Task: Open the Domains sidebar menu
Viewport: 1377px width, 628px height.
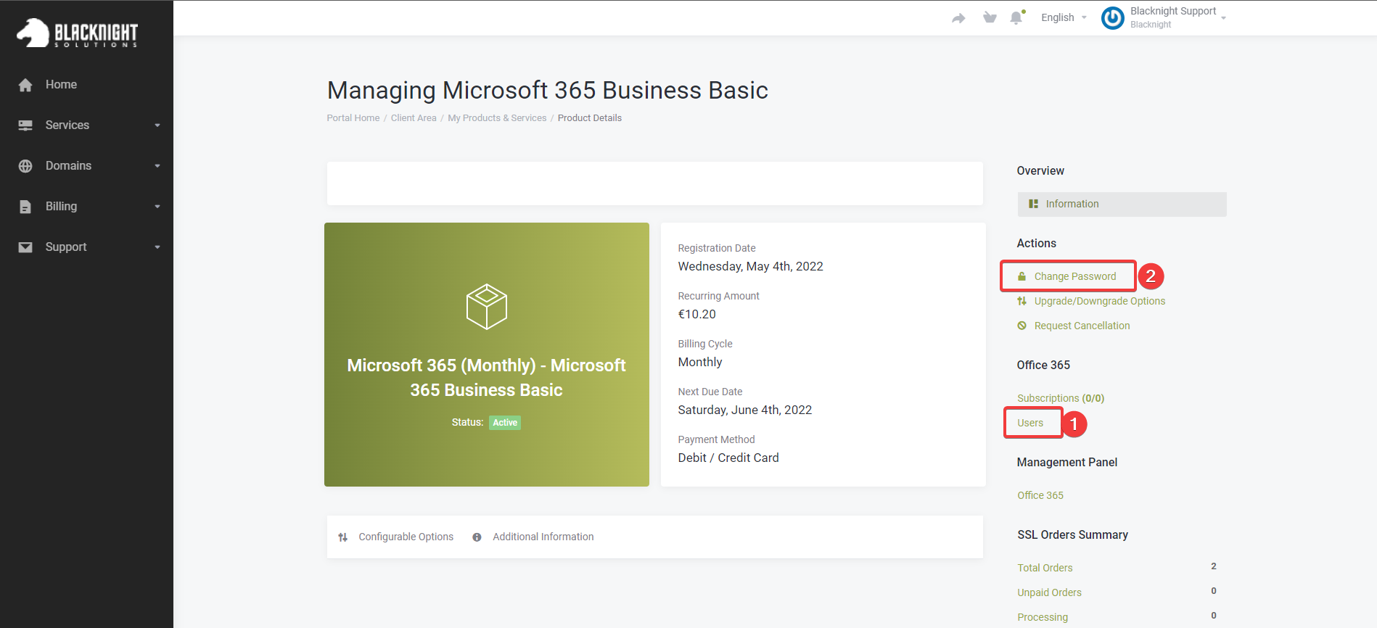Action: pyautogui.click(x=68, y=166)
